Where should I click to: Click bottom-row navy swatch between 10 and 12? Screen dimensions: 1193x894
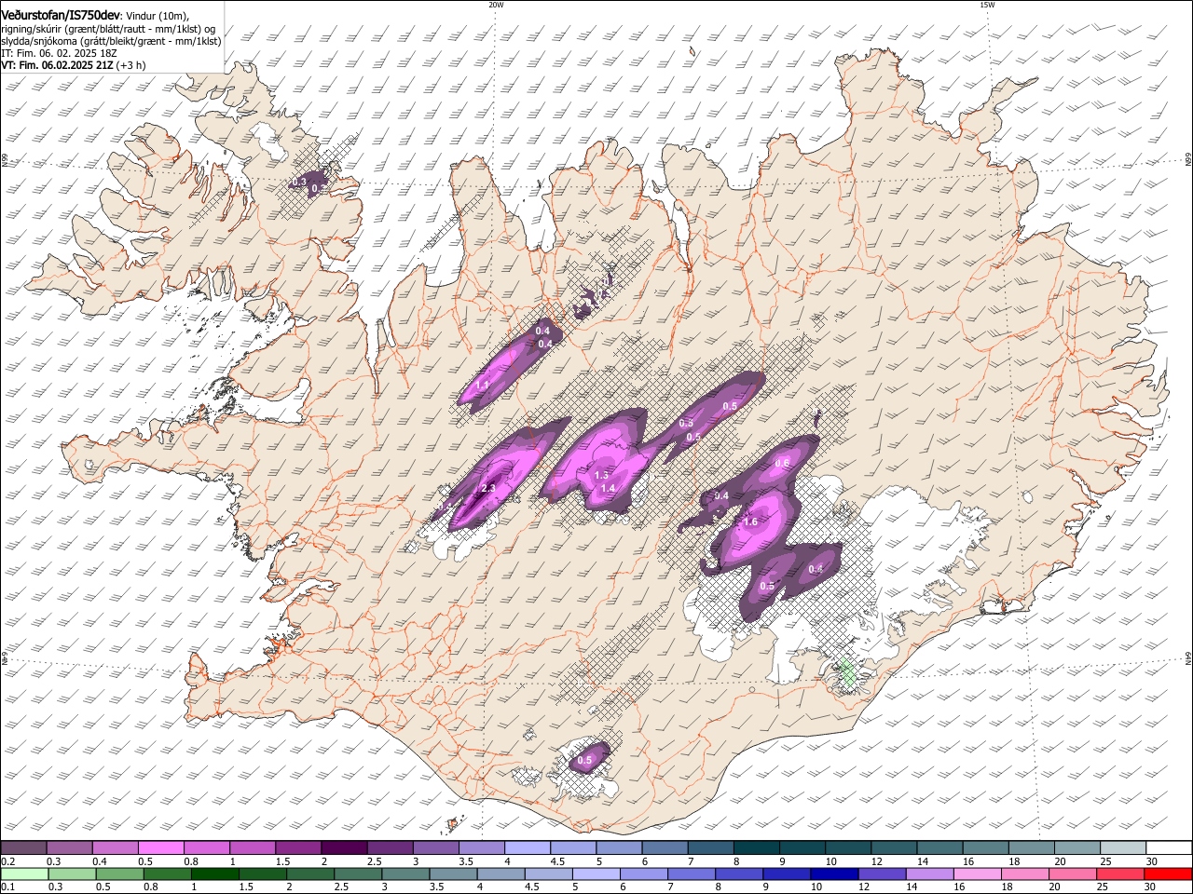(x=833, y=874)
